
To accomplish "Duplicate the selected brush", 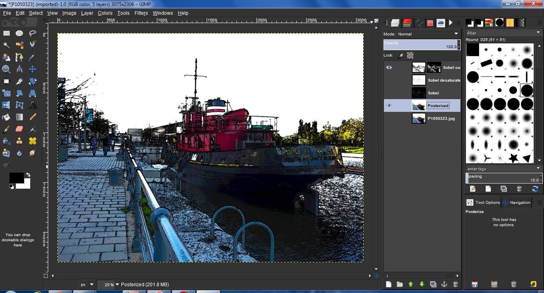I will click(x=503, y=189).
